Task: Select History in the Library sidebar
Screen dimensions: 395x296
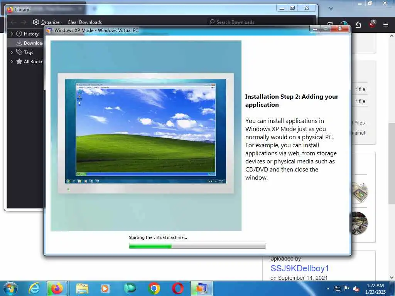Action: [31, 34]
